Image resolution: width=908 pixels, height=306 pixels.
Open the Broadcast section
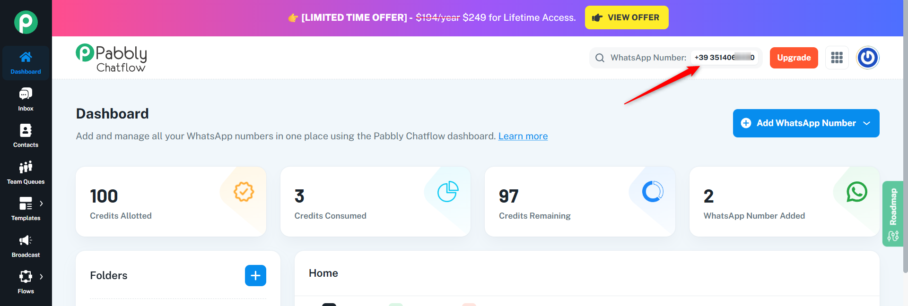click(26, 246)
